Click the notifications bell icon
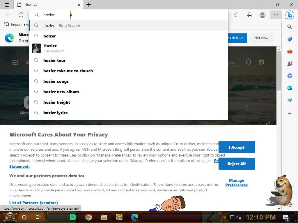This screenshot has height=223, width=298. (249, 62)
